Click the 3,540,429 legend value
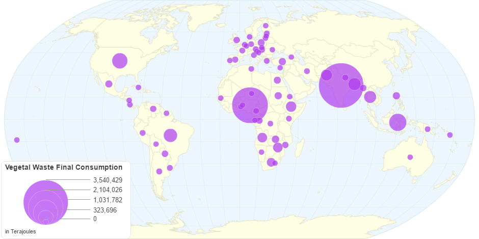Image resolution: width=479 pixels, height=239 pixels. tap(108, 180)
